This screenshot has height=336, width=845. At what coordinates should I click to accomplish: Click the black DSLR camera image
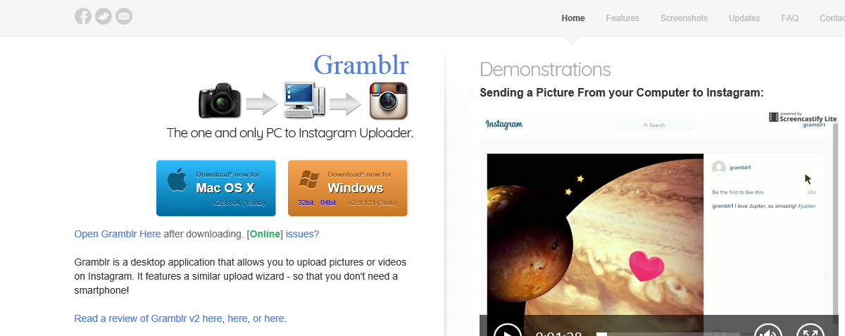(x=220, y=100)
